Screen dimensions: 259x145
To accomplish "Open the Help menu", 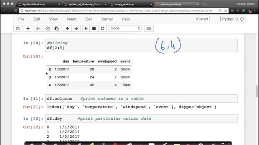I will click(x=126, y=19).
